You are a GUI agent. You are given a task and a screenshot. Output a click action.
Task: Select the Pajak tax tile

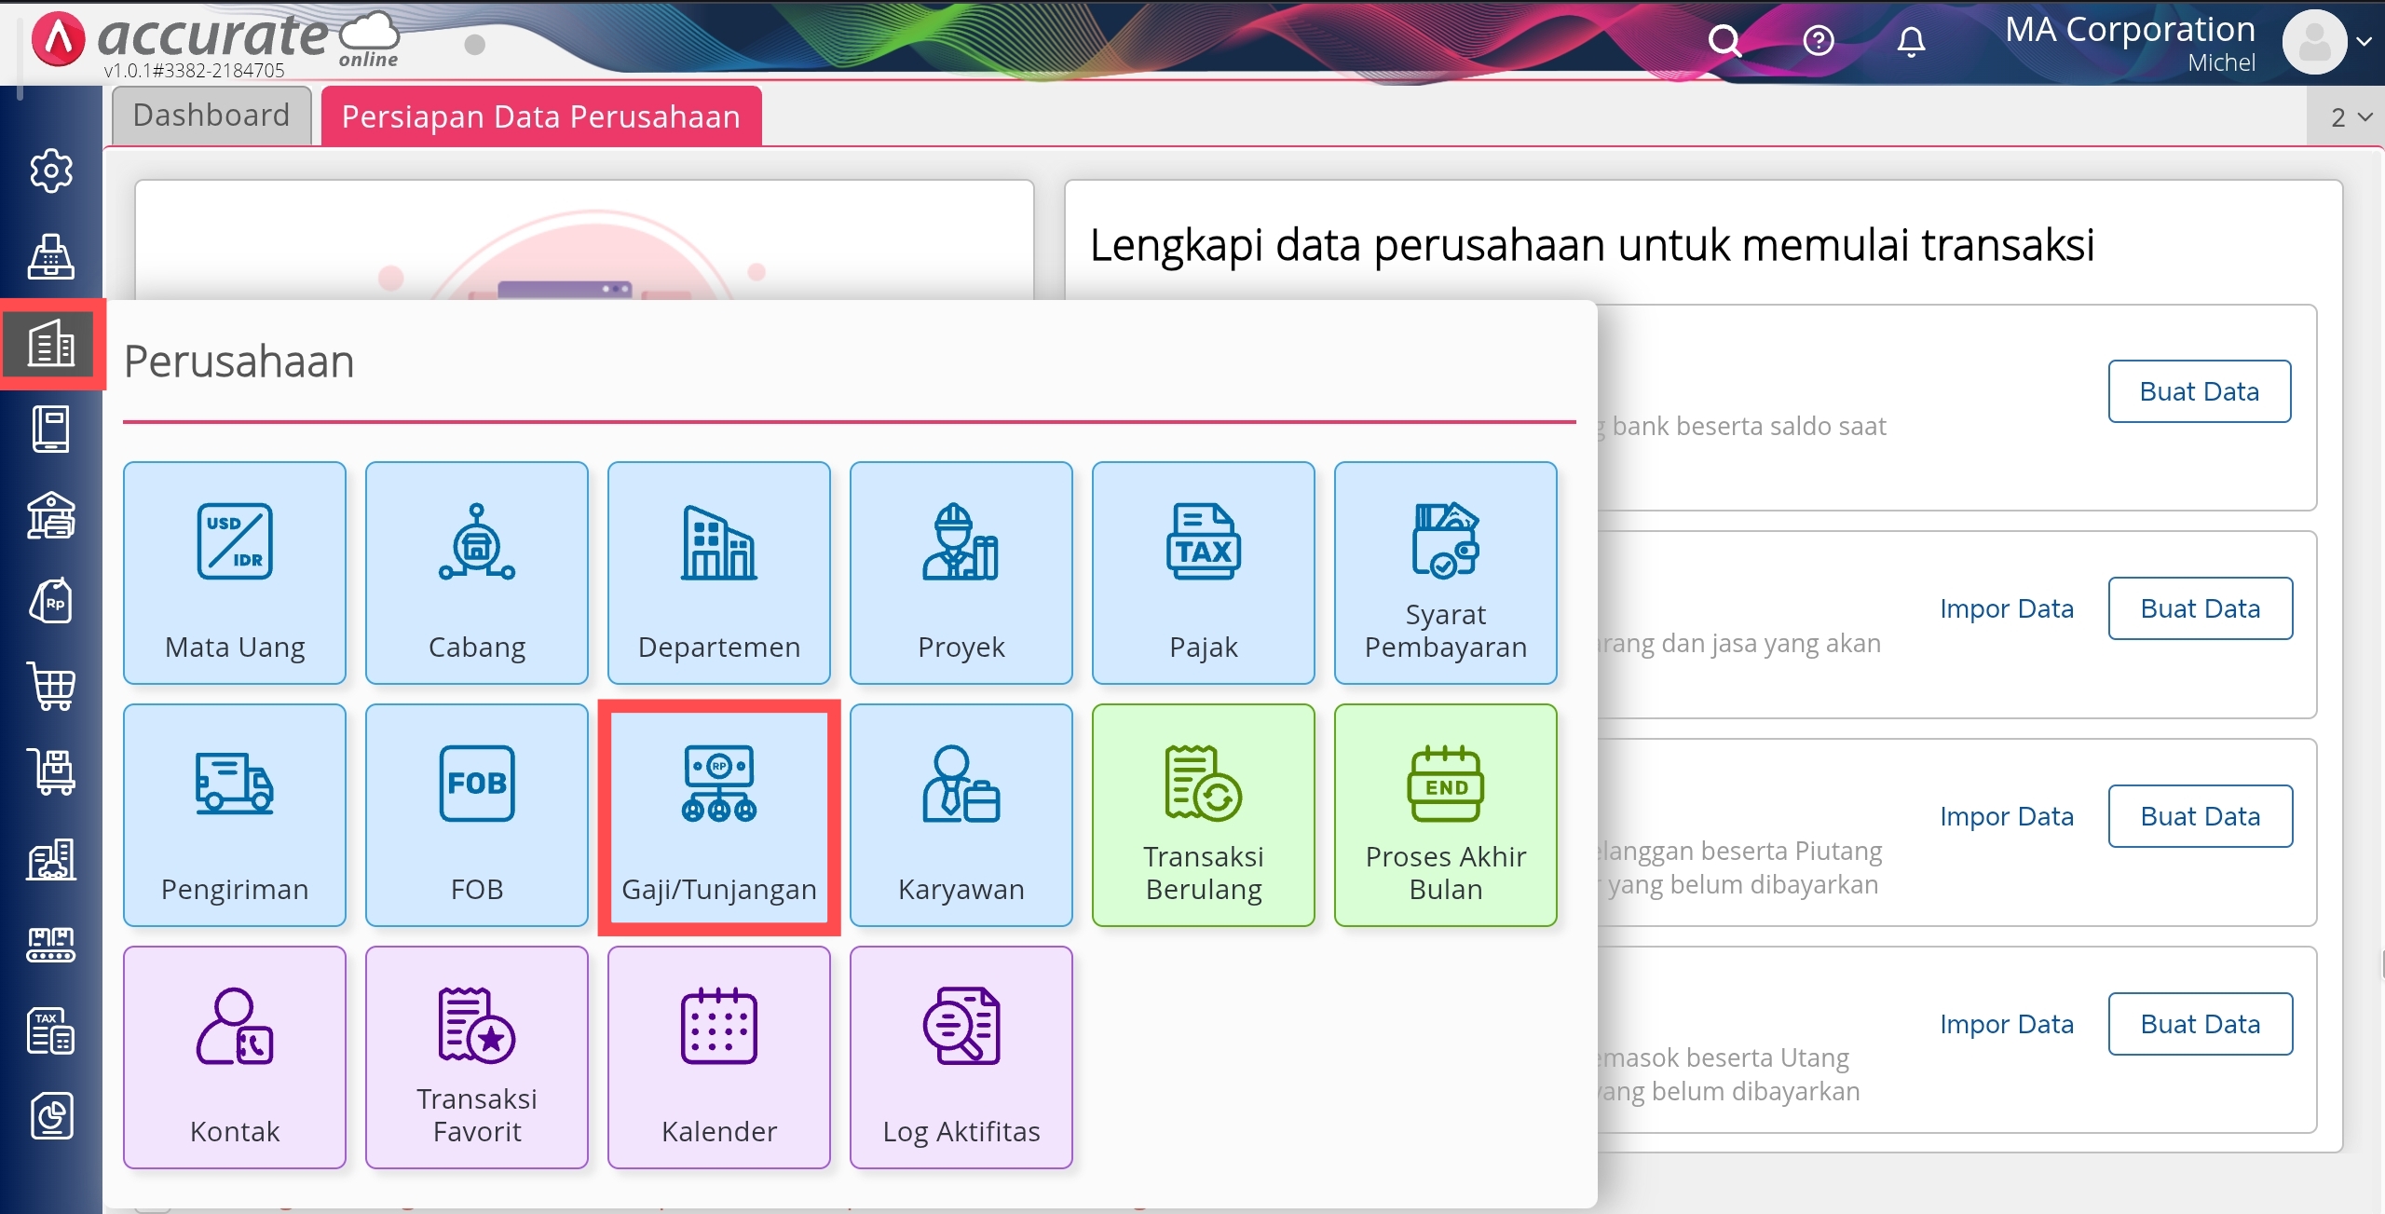(x=1203, y=572)
